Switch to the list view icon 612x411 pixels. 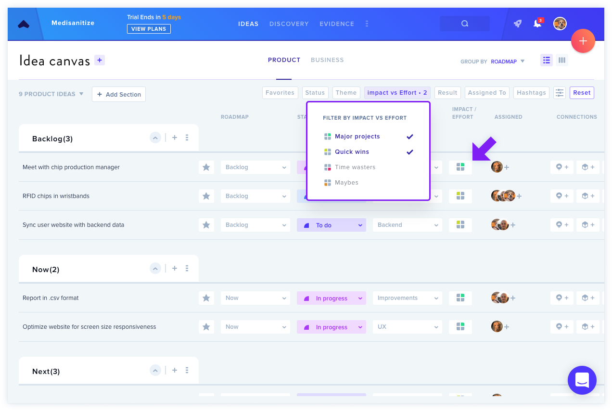pyautogui.click(x=547, y=60)
